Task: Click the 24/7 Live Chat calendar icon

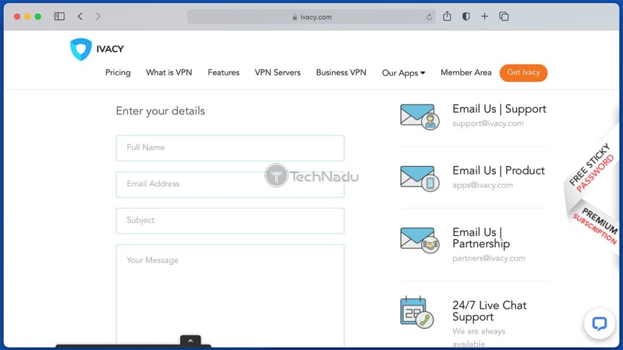Action: point(417,312)
